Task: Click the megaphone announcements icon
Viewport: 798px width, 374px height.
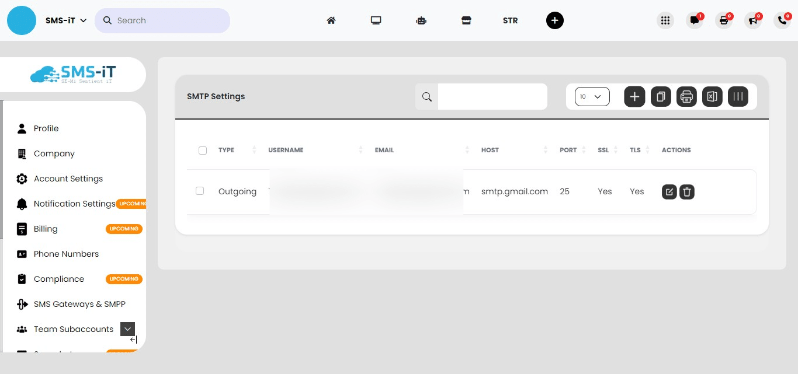Action: [752, 20]
